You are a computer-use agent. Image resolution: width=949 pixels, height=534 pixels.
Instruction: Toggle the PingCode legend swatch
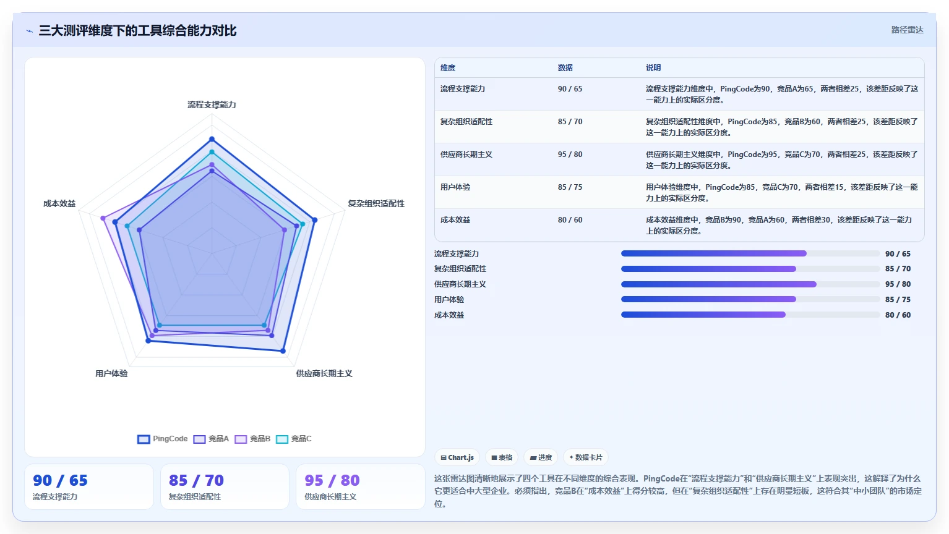[x=144, y=439]
